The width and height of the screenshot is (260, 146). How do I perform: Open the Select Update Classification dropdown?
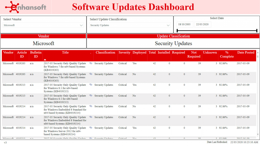[130, 25]
